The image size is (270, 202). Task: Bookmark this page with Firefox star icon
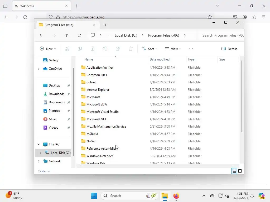click(x=210, y=17)
